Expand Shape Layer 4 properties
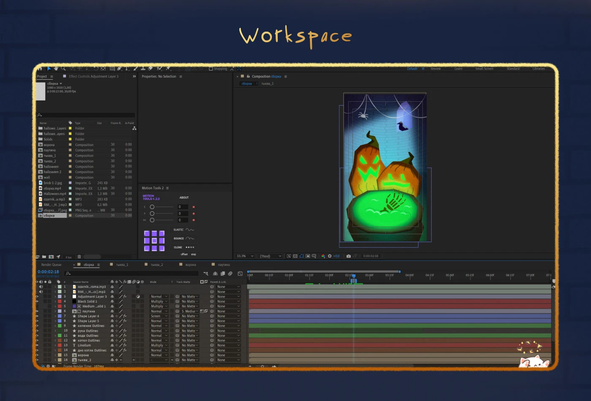This screenshot has width=591, height=401. click(x=55, y=316)
